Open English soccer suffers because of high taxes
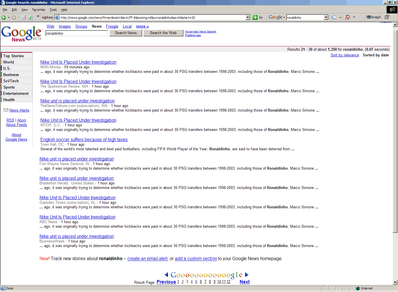Image resolution: width=398 pixels, height=292 pixels. pyautogui.click(x=84, y=139)
